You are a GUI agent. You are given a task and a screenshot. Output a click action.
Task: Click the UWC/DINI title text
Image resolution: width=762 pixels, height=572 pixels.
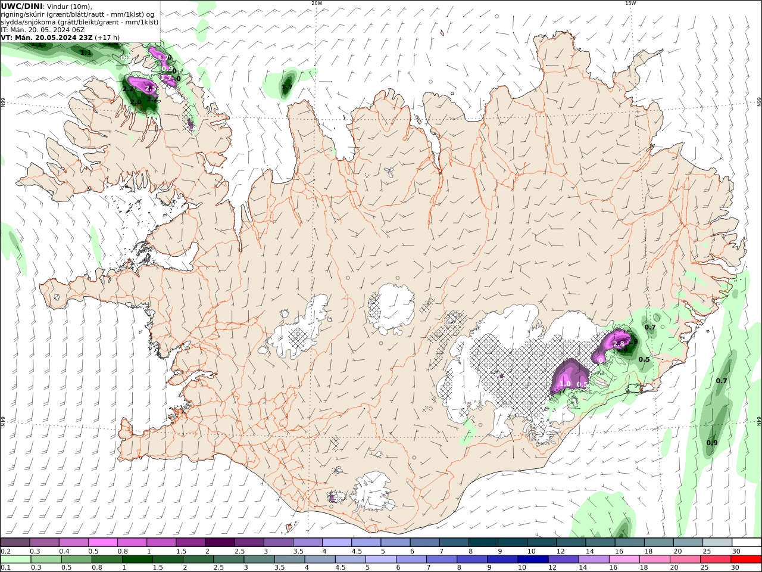click(x=21, y=6)
